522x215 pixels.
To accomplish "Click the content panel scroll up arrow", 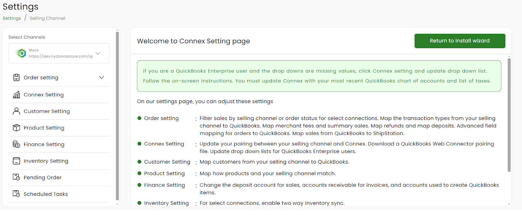I will (509, 57).
